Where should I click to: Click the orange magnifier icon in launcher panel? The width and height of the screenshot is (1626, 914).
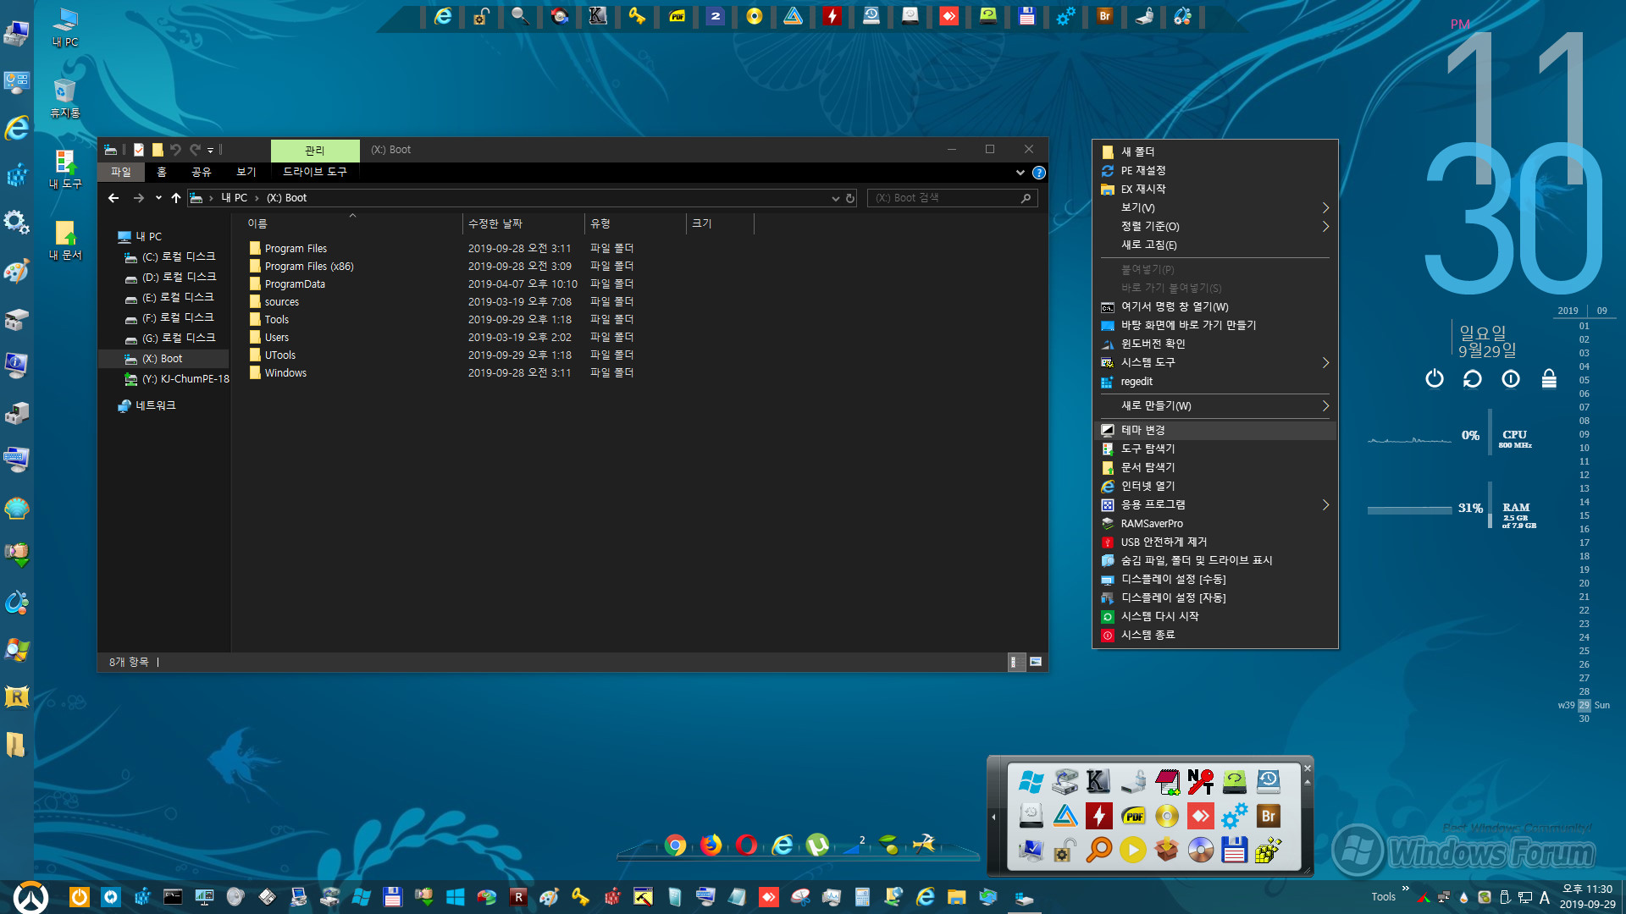coord(1099,849)
